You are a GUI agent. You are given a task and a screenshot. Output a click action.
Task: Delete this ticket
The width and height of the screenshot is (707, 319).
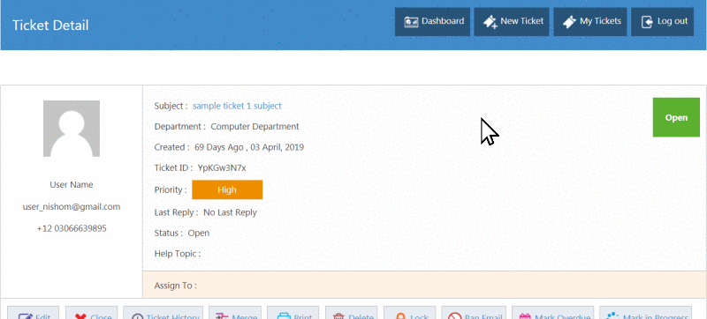click(x=351, y=313)
